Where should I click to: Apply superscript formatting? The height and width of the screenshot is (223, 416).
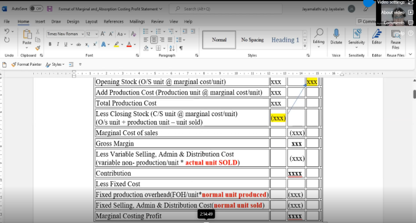[x=95, y=44]
